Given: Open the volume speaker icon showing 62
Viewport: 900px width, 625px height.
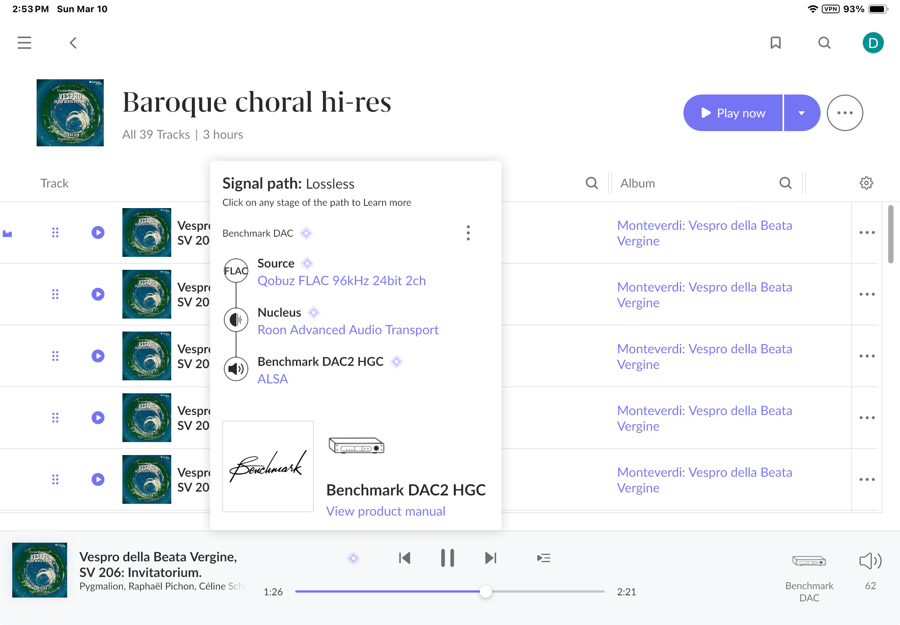Looking at the screenshot, I should (870, 561).
